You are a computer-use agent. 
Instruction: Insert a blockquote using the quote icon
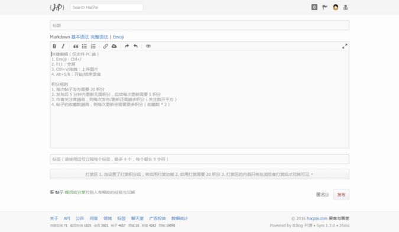[76, 46]
